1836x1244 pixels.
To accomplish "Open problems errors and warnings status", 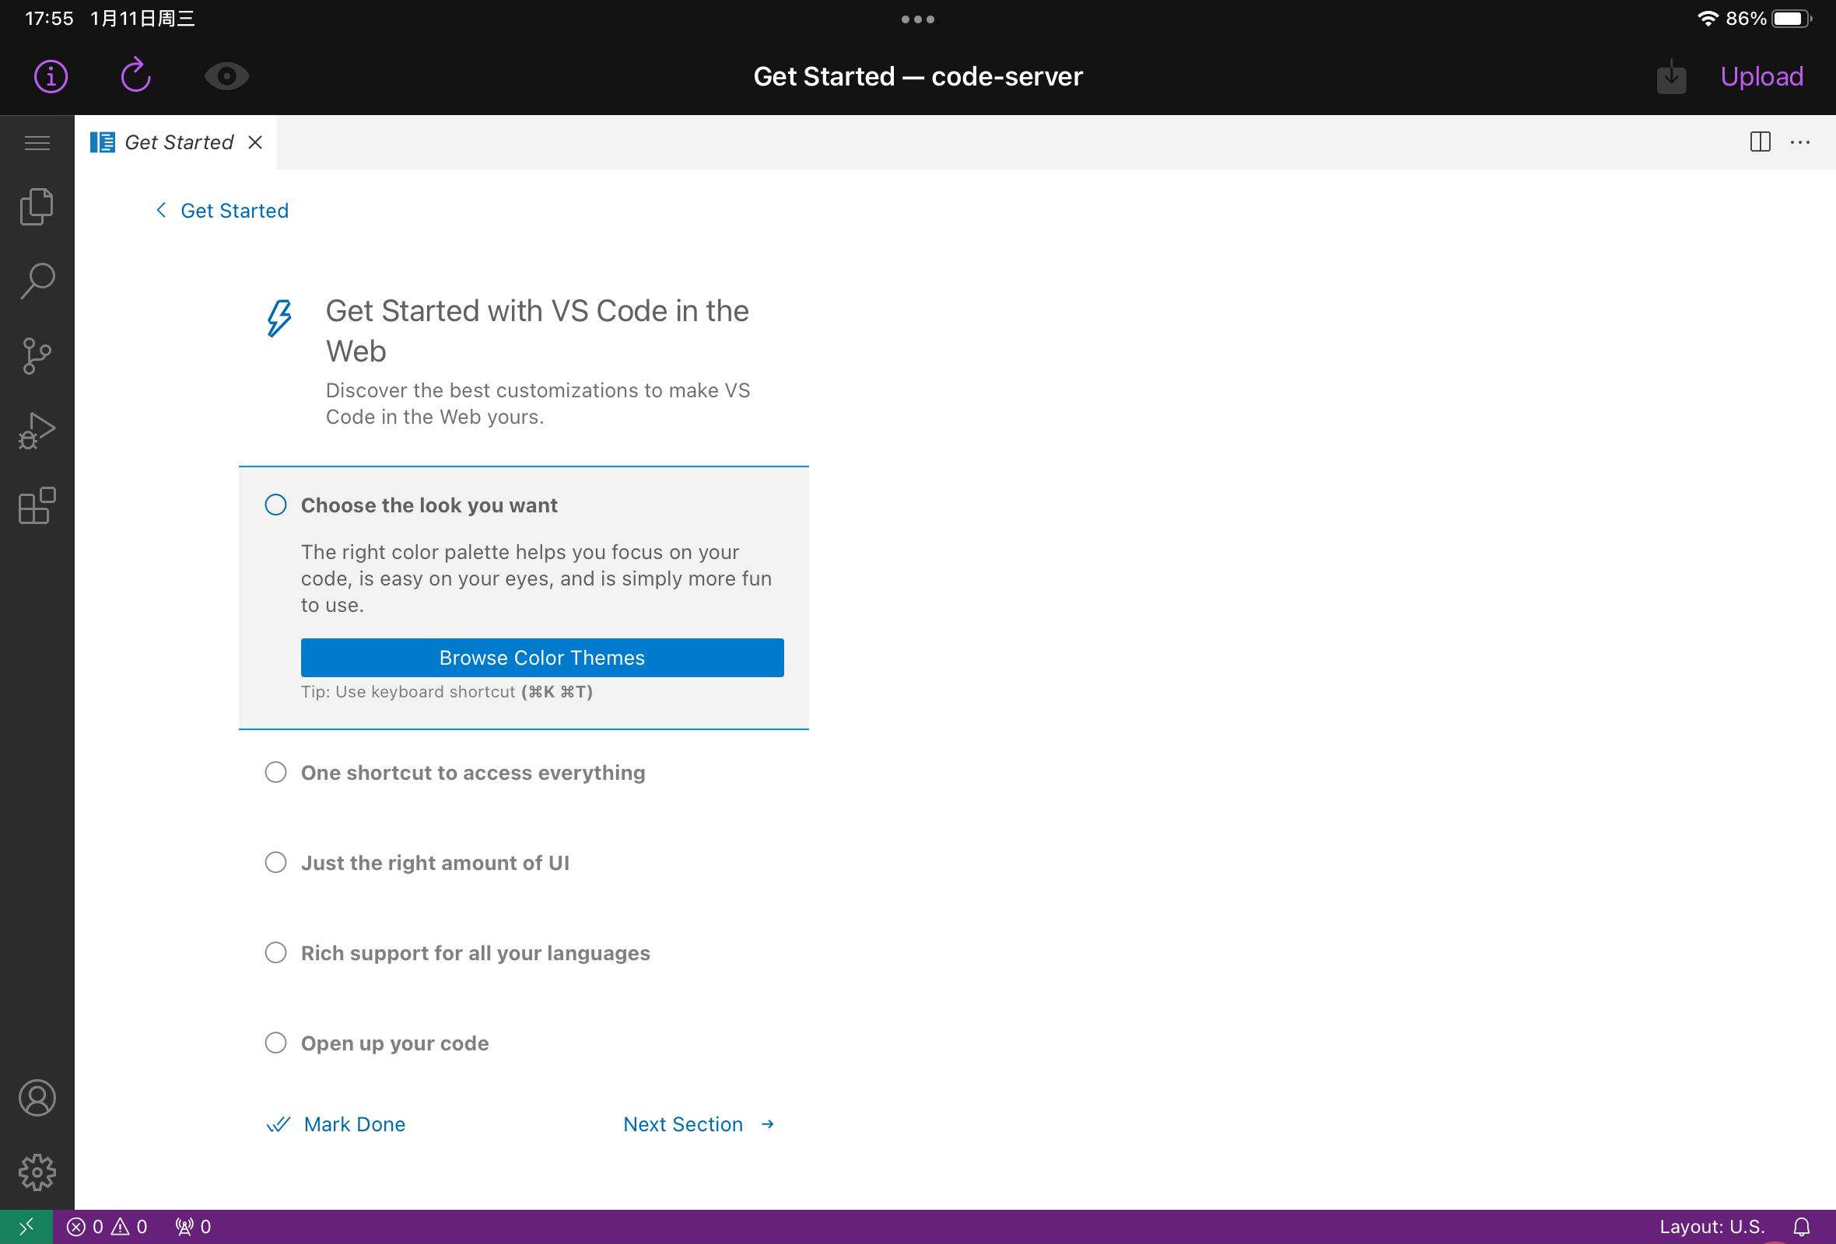I will pyautogui.click(x=107, y=1227).
